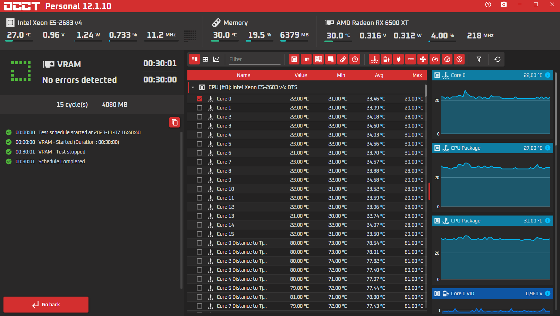Open the help icon in the title bar
This screenshot has width=560, height=316.
[x=488, y=5]
